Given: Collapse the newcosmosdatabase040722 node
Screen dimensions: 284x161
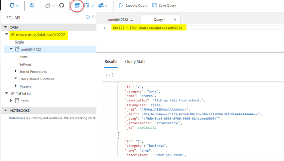Looking at the screenshot, I should click(7, 34).
